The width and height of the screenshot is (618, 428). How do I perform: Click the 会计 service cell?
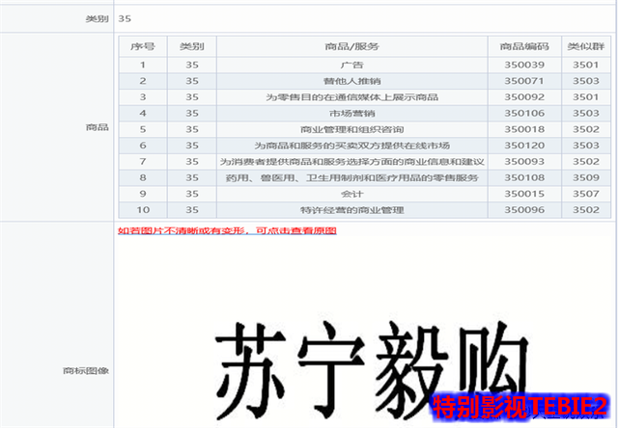[352, 194]
